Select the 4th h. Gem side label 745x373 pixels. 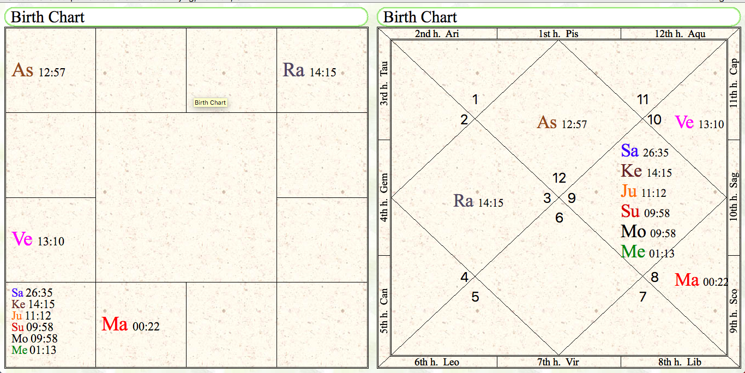point(384,197)
